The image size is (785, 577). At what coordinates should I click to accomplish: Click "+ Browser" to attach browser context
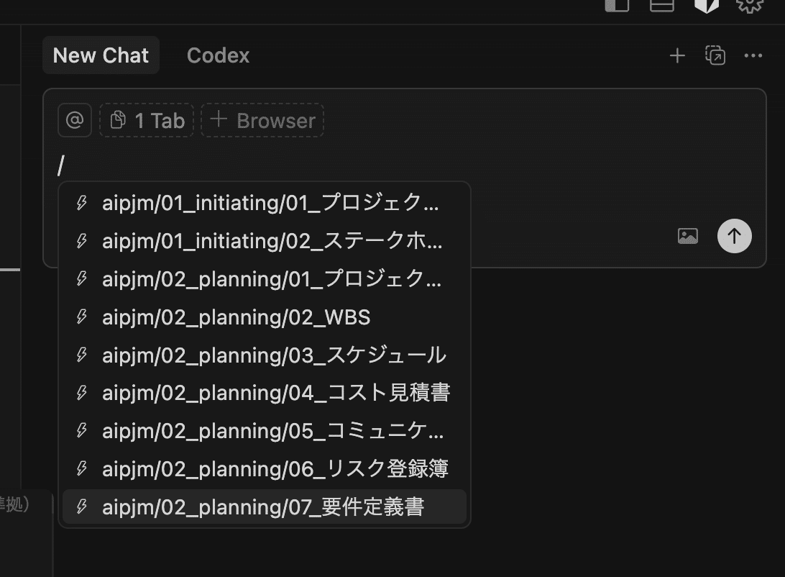pos(262,120)
